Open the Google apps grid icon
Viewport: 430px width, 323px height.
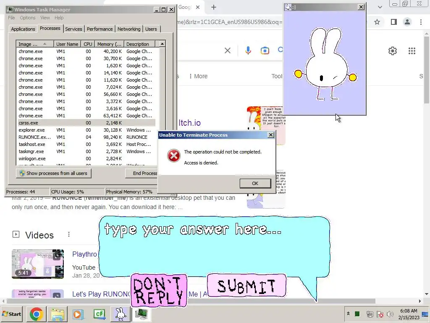pos(412,51)
